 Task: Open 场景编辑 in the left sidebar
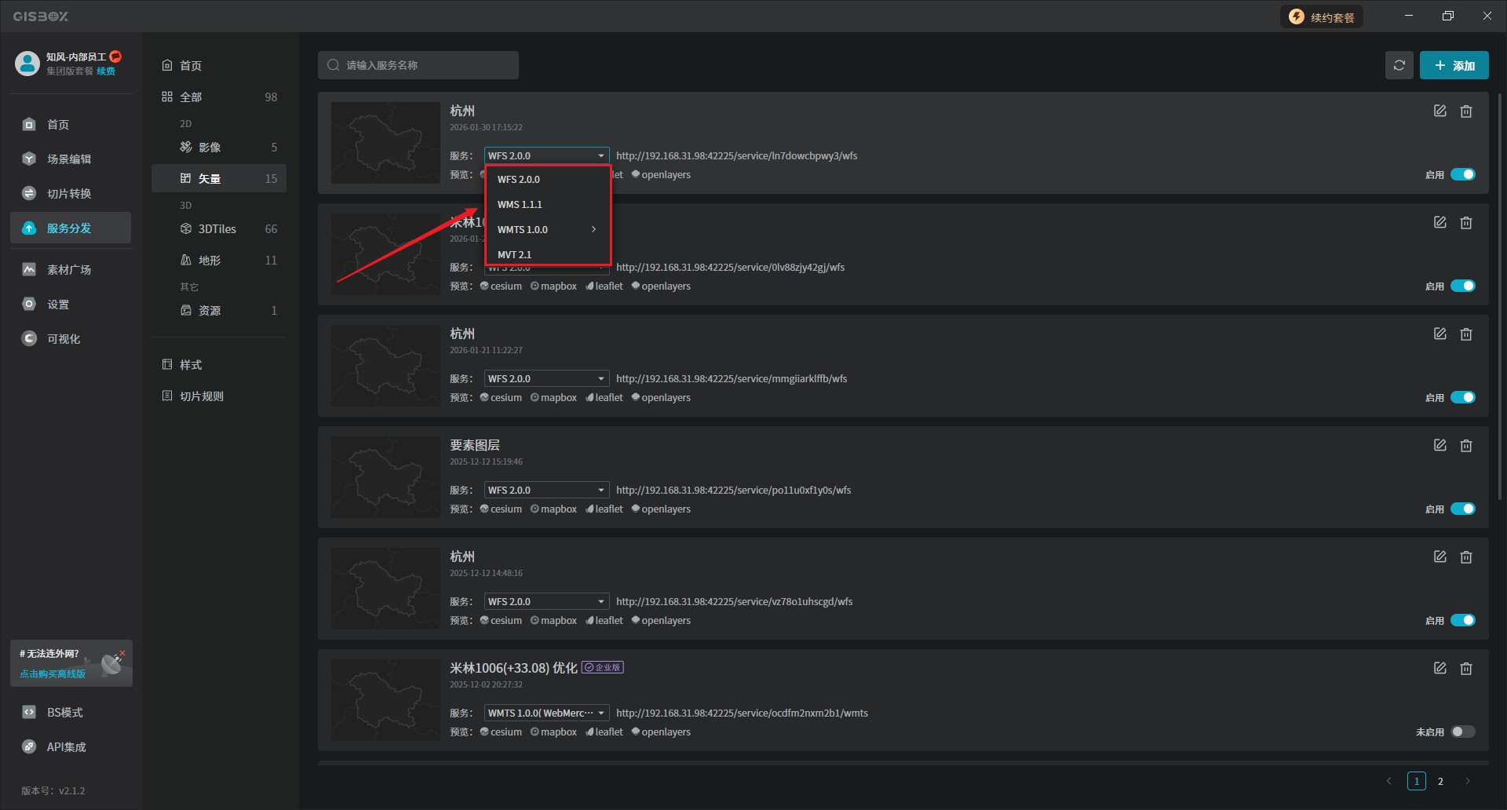[69, 159]
